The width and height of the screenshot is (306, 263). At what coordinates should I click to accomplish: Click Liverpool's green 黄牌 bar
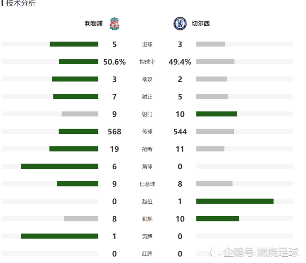tap(60, 236)
